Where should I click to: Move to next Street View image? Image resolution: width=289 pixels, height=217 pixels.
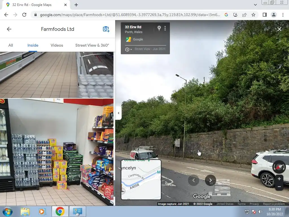click(211, 180)
